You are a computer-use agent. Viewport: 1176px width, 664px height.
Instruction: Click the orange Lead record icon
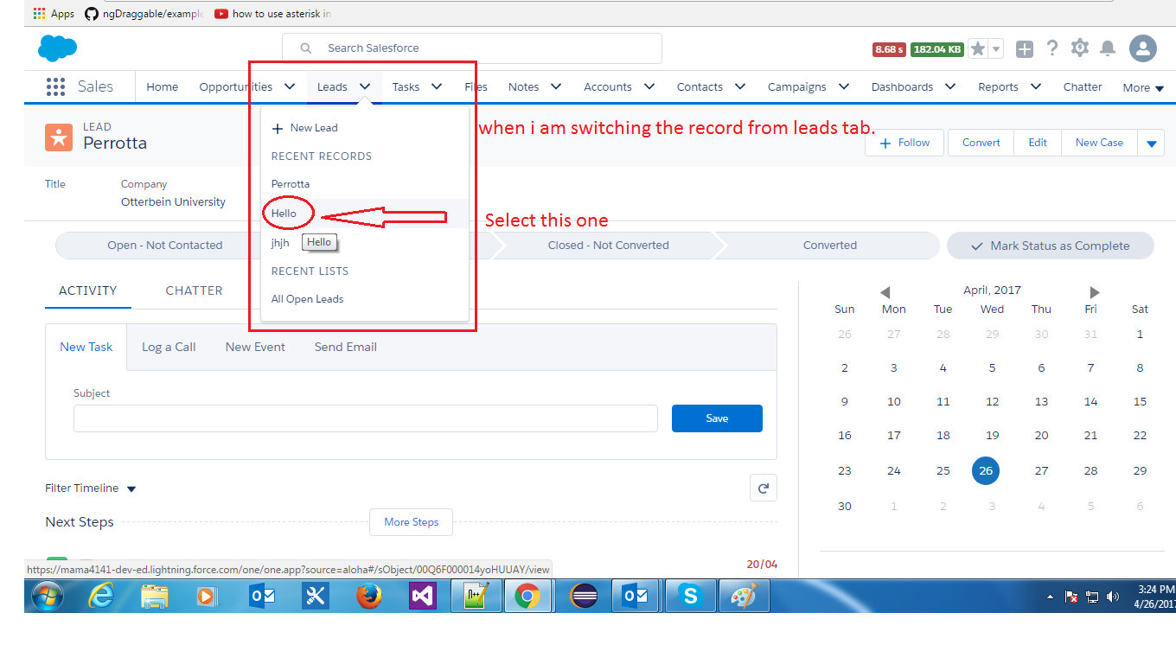point(59,137)
